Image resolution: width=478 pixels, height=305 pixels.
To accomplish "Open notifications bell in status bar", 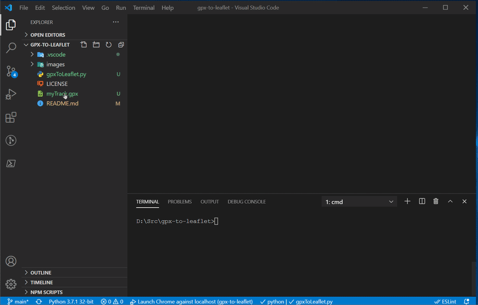I will (x=467, y=301).
